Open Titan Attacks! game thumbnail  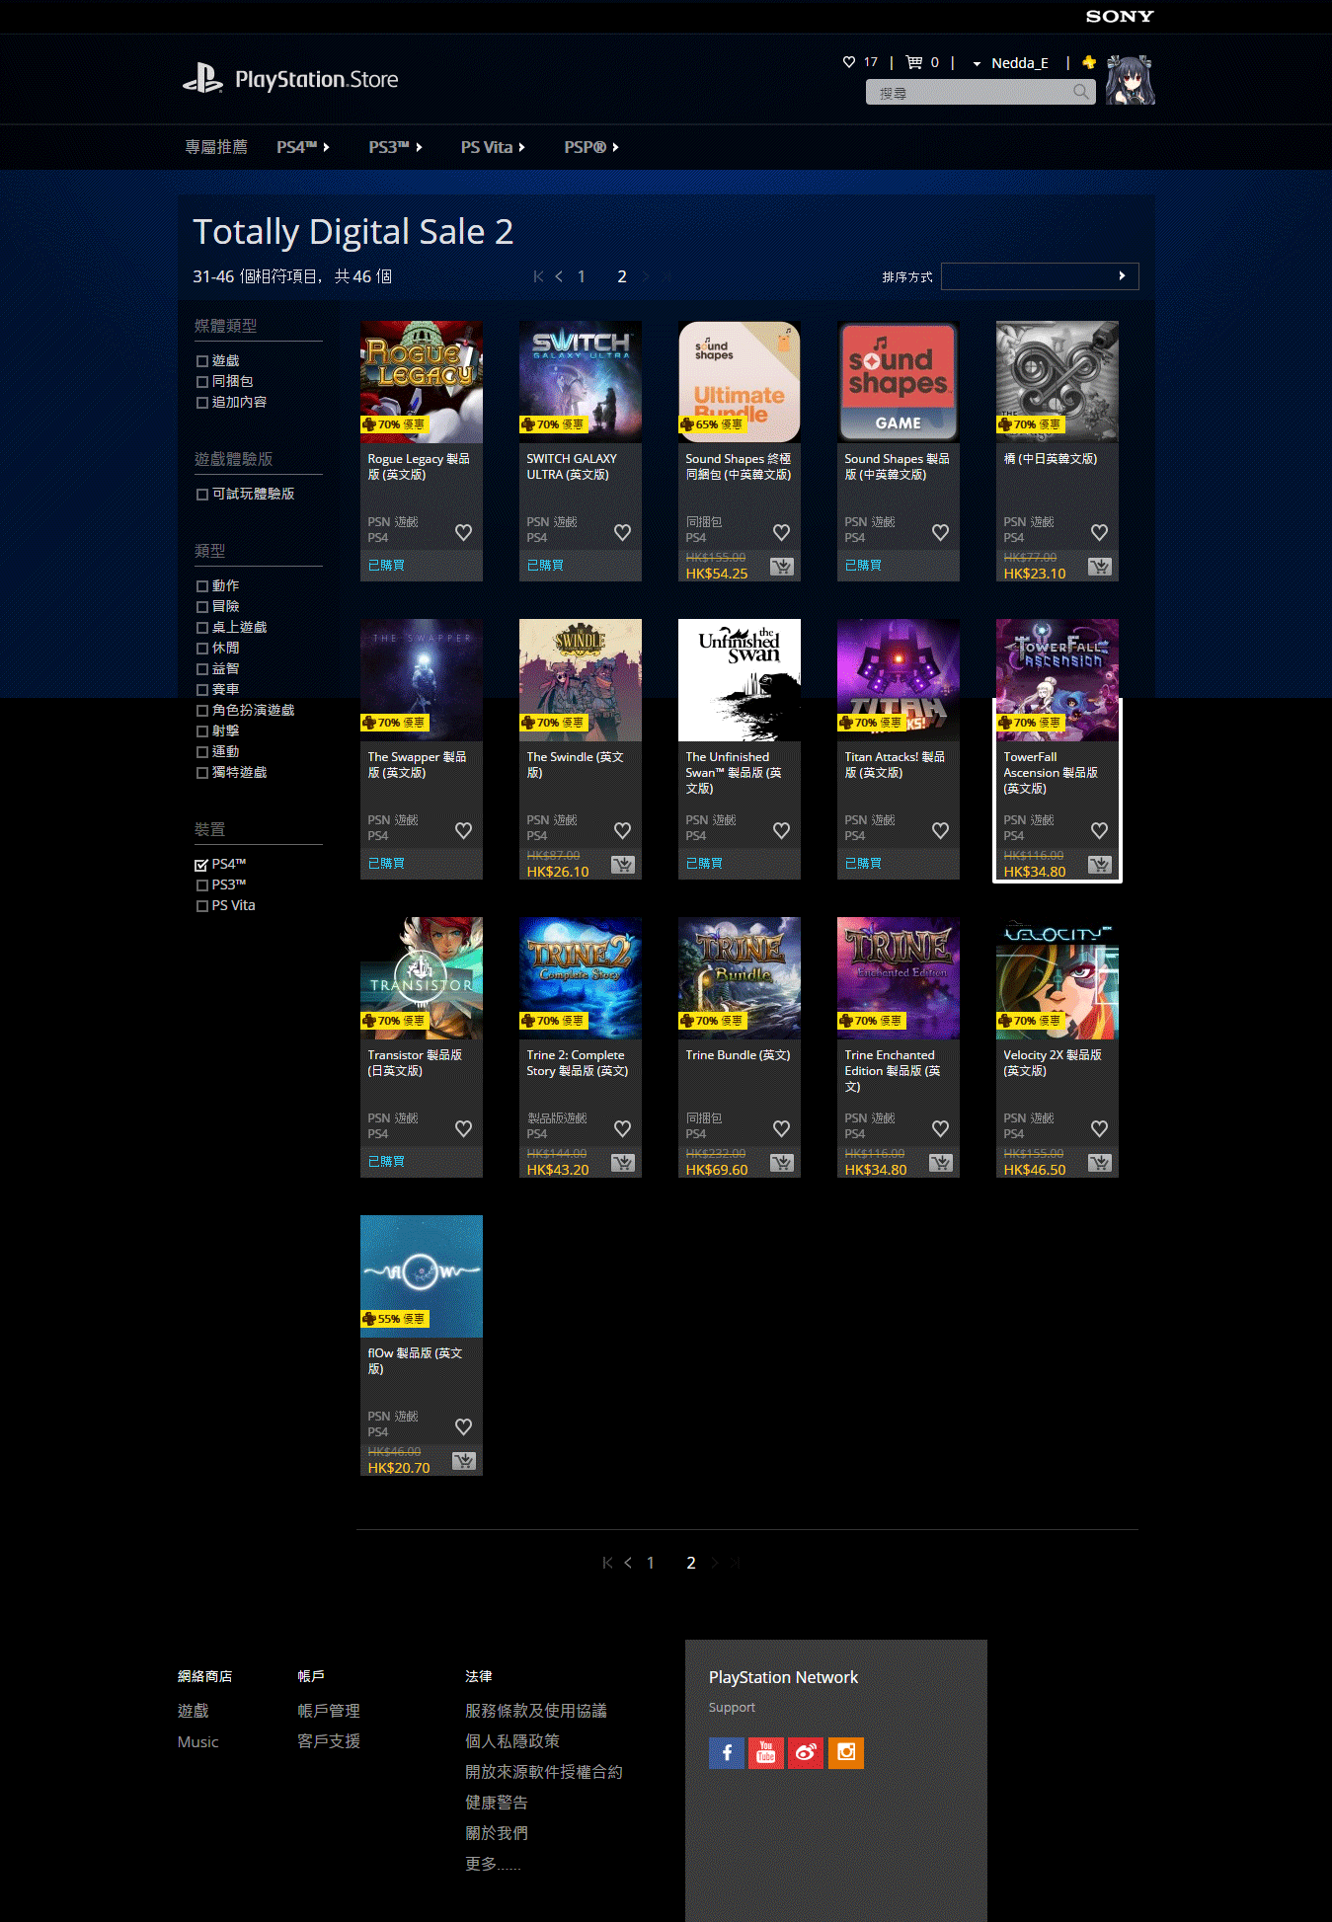[x=899, y=680]
